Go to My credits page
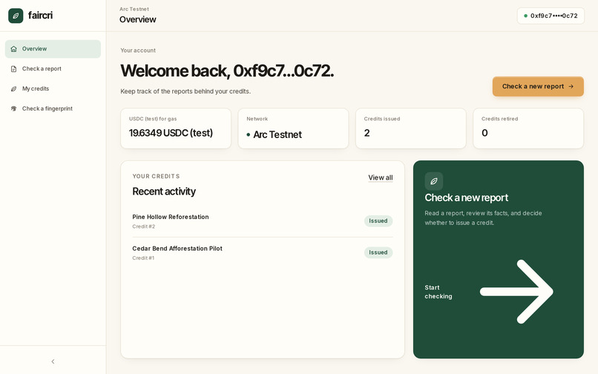Viewport: 598px width, 374px height. (53, 88)
